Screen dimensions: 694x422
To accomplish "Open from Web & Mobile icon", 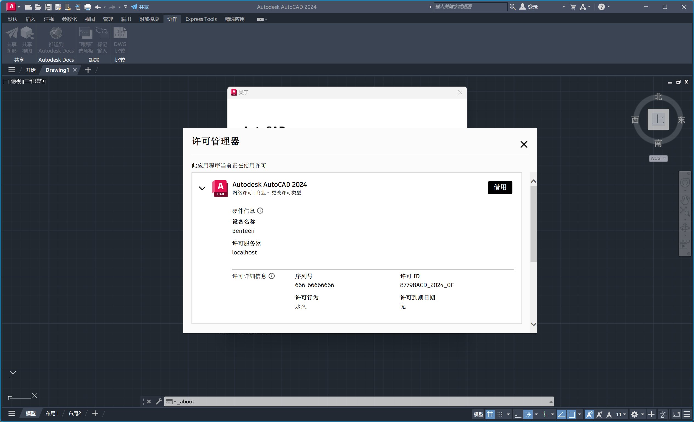I will point(68,7).
